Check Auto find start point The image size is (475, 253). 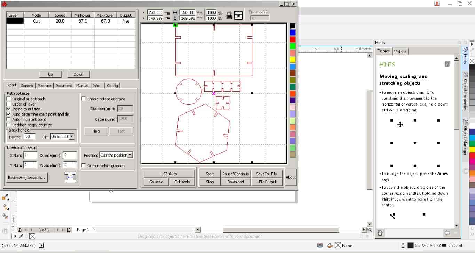[x=9, y=119]
